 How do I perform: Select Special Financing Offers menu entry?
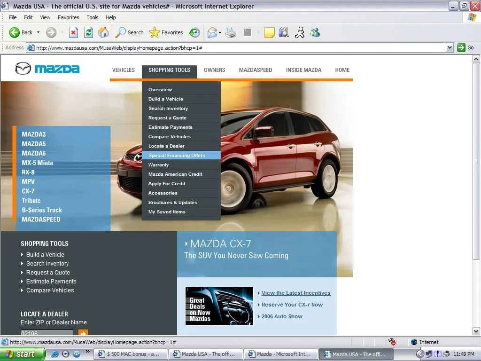tap(177, 156)
